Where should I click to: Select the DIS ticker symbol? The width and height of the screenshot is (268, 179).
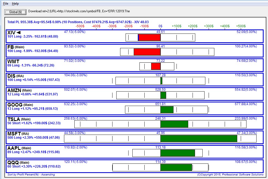(11, 76)
